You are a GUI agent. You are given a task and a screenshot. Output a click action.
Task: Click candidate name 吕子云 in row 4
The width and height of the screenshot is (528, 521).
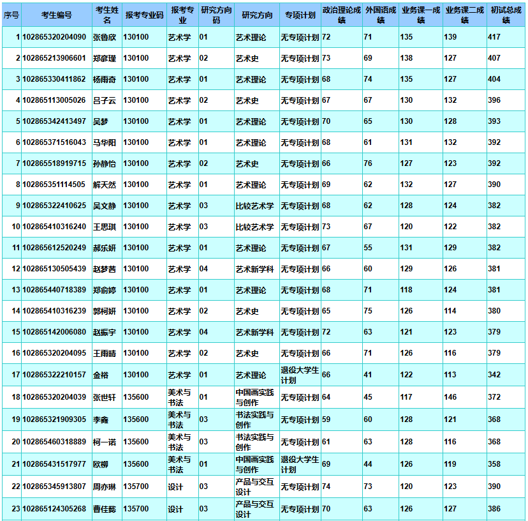coord(105,101)
